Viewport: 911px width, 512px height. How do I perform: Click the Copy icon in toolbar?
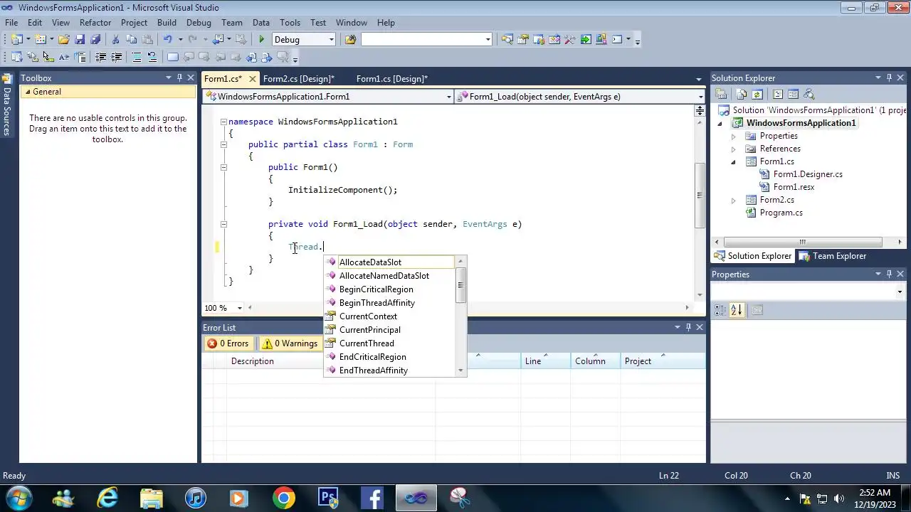132,40
